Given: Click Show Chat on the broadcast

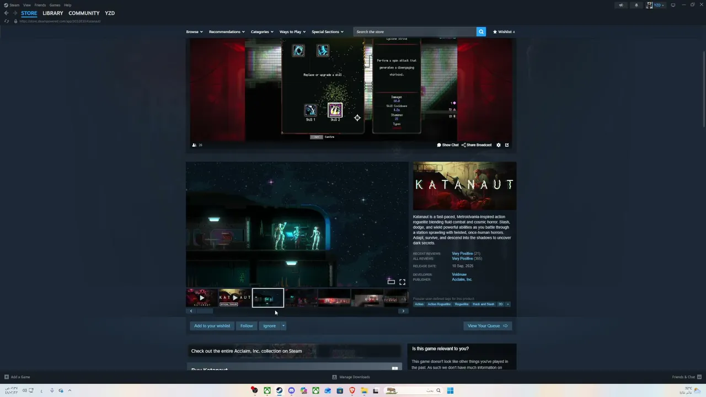Looking at the screenshot, I should (x=448, y=145).
